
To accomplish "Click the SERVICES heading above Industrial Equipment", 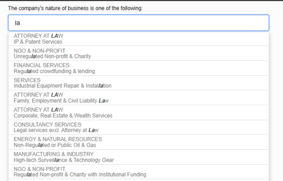I will 27,80.
